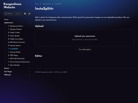138x103 pixels.
Task: Click the GB Tileset Converter gamepad icon
Action: coord(9,42)
